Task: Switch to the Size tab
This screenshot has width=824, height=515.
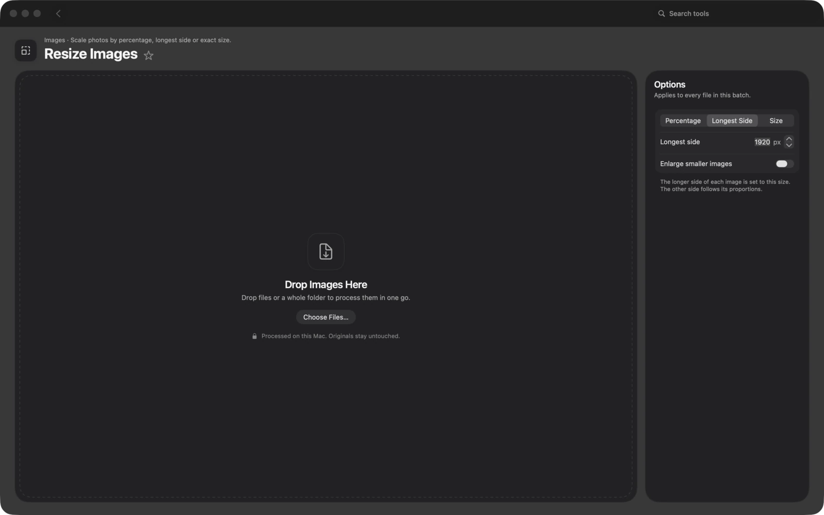Action: [776, 121]
